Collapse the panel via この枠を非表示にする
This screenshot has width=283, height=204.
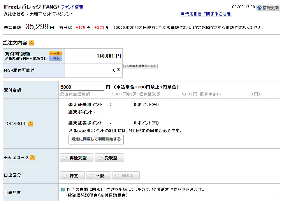point(140,66)
